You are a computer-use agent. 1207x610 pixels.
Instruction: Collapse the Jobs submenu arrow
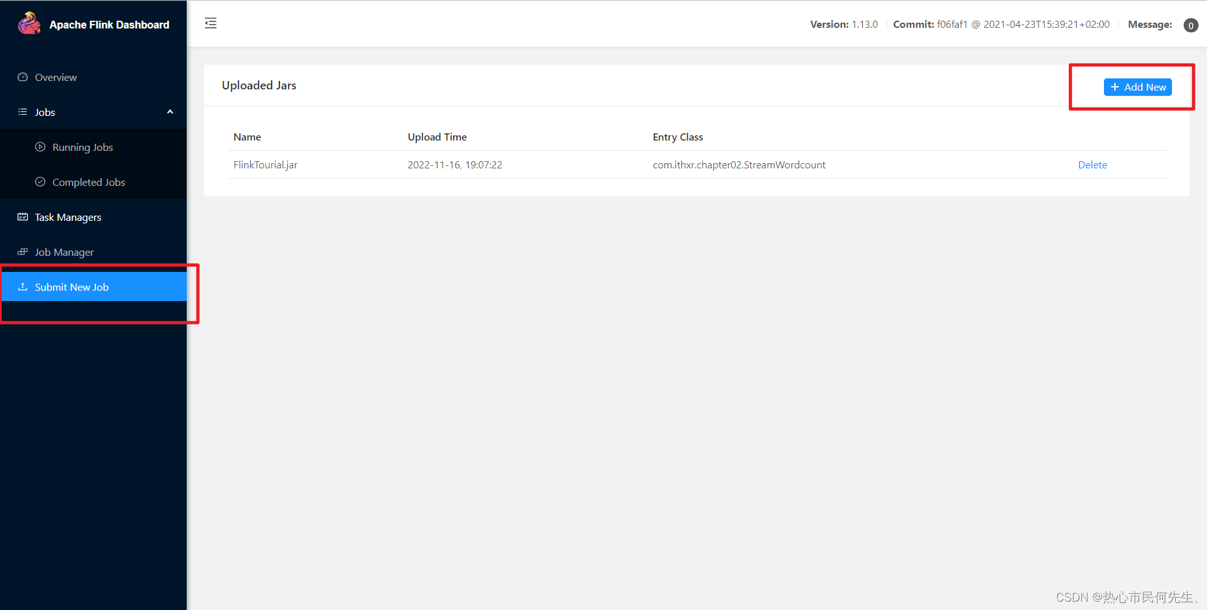point(170,112)
